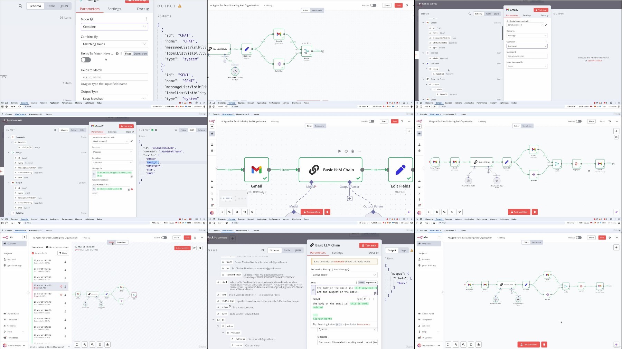Collapse the 'to' object in the input schema
The image size is (622, 349).
[214, 320]
